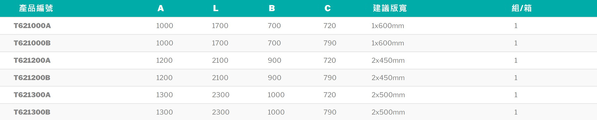This screenshot has width=597, height=120.
Task: Click 2x450mm in the T621200B row
Action: coord(388,78)
